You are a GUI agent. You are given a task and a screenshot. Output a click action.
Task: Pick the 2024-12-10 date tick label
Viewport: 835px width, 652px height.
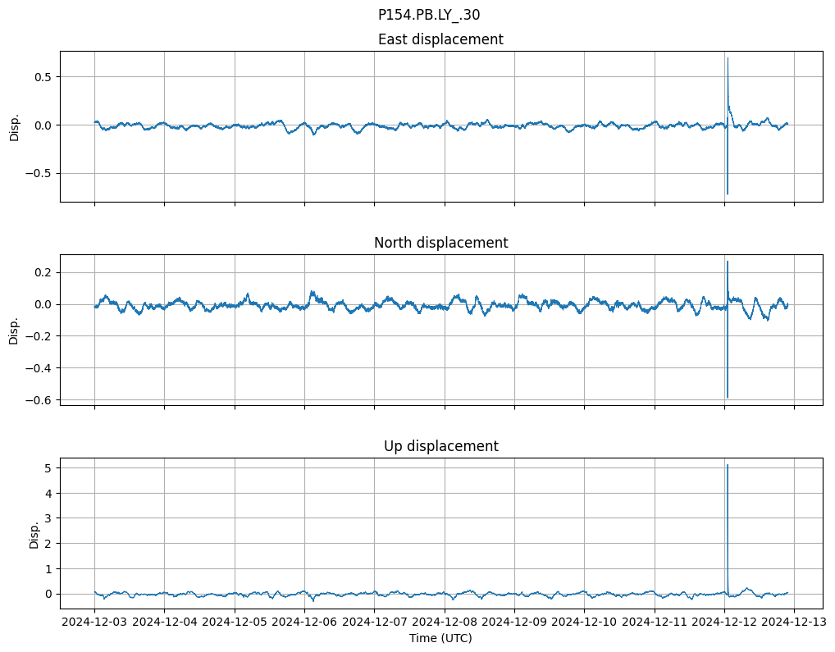pyautogui.click(x=585, y=622)
